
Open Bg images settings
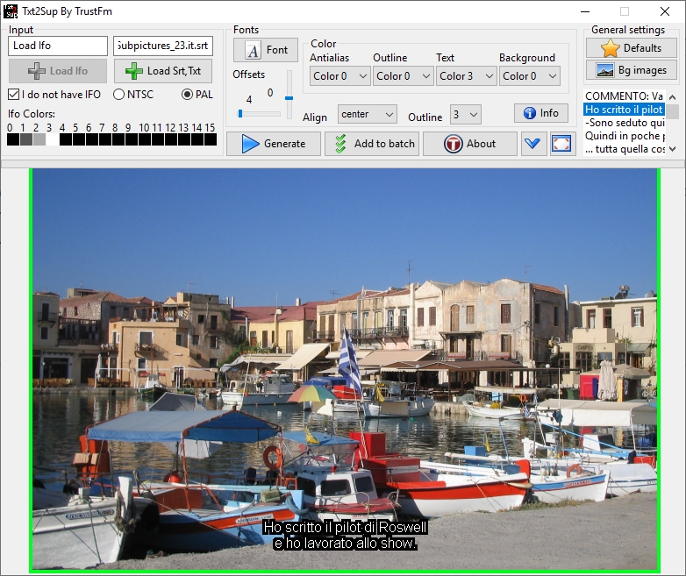(631, 70)
